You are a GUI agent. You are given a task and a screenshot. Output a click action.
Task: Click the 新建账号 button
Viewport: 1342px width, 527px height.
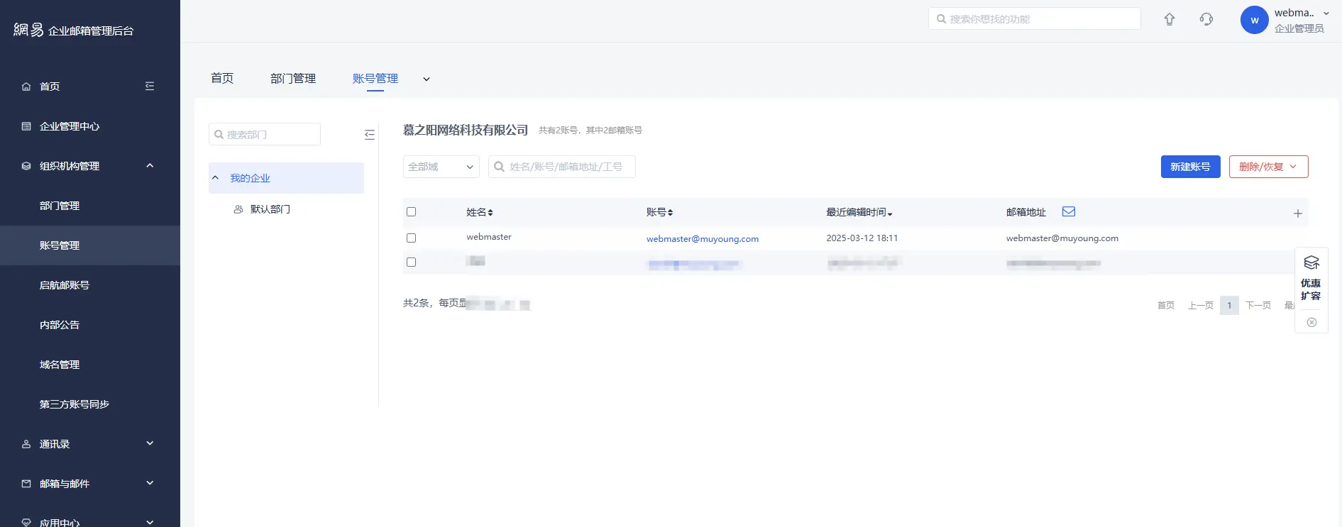(x=1190, y=167)
